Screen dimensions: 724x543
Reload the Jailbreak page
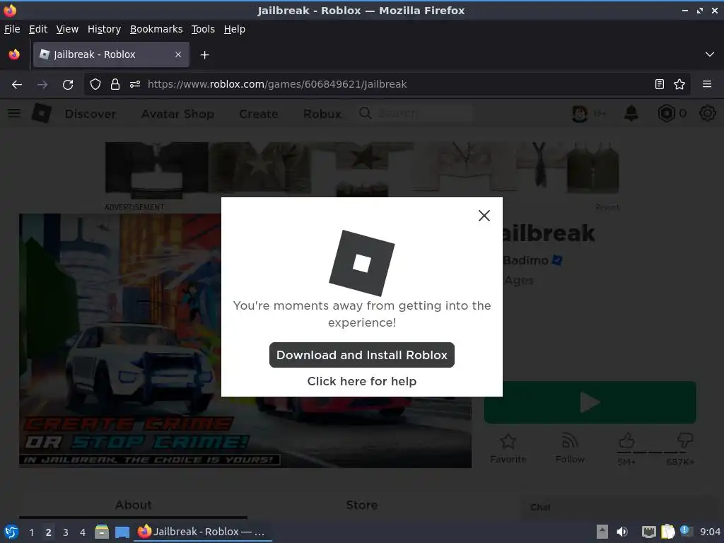pos(68,85)
